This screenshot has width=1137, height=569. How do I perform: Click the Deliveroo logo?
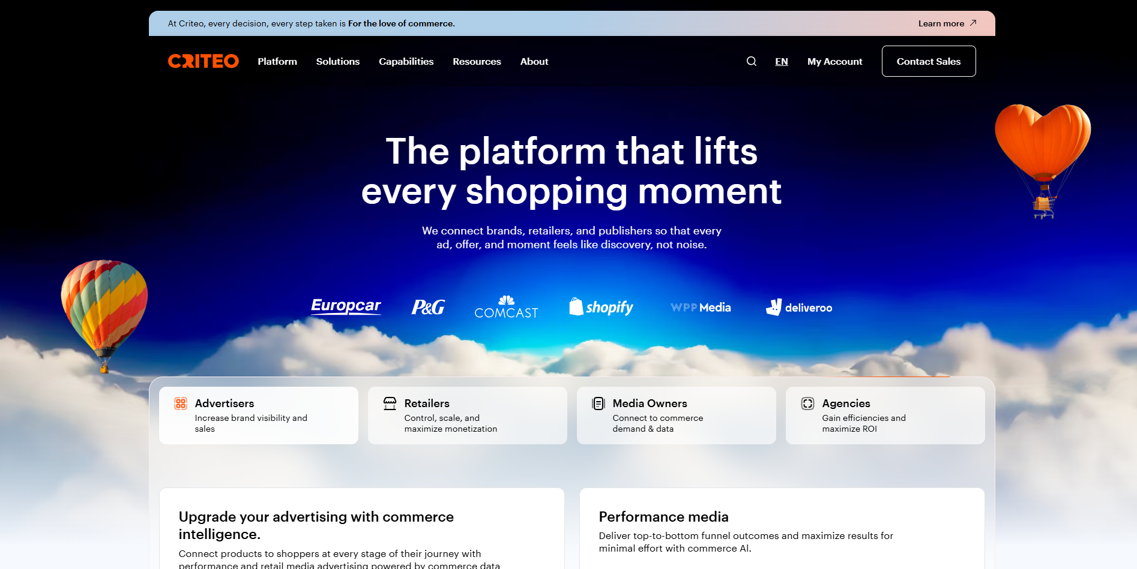tap(799, 308)
